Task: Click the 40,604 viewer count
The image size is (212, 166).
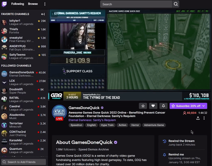Action: (x=189, y=113)
